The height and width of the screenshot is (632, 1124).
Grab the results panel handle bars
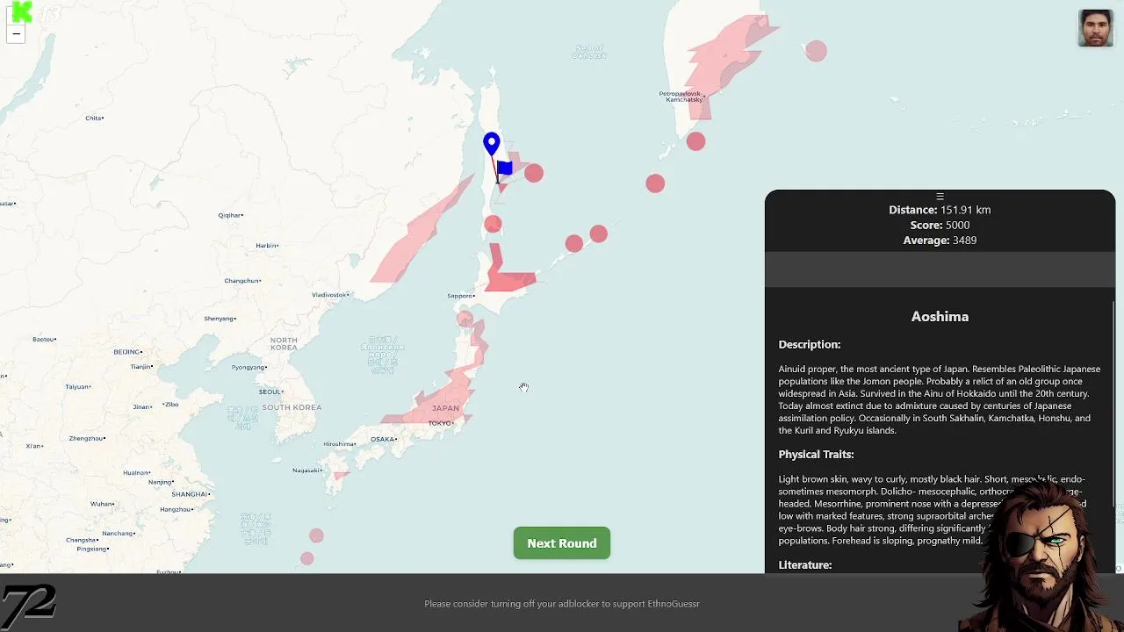[x=940, y=197]
